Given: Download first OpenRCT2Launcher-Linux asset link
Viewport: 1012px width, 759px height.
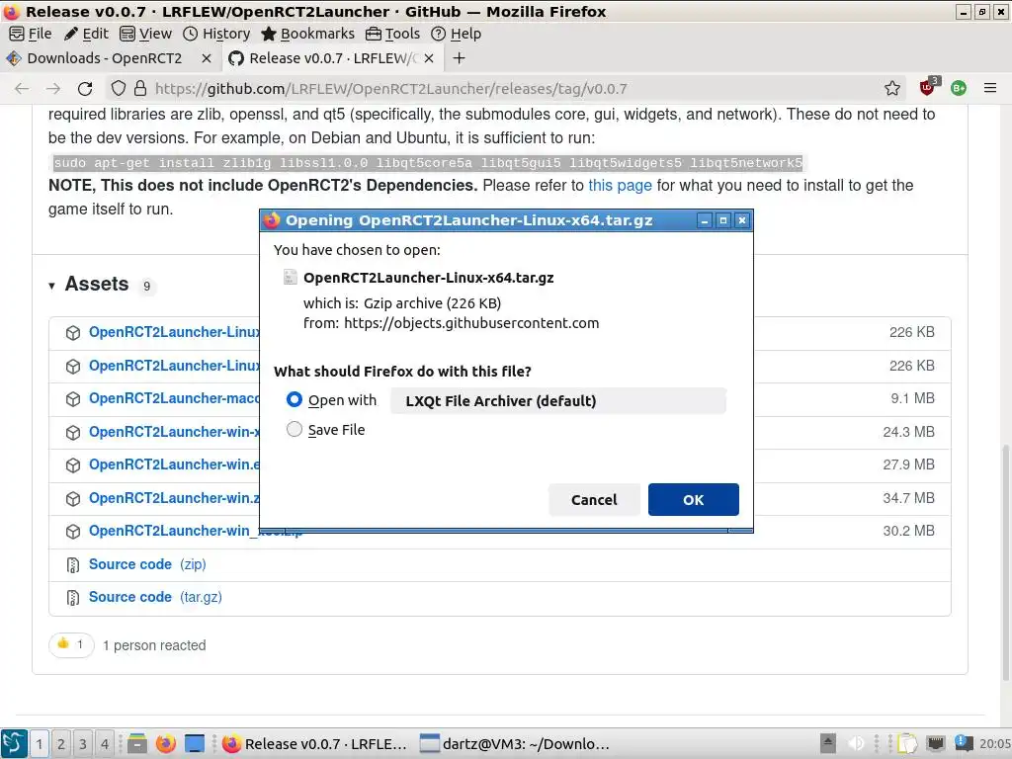Looking at the screenshot, I should pos(174,332).
